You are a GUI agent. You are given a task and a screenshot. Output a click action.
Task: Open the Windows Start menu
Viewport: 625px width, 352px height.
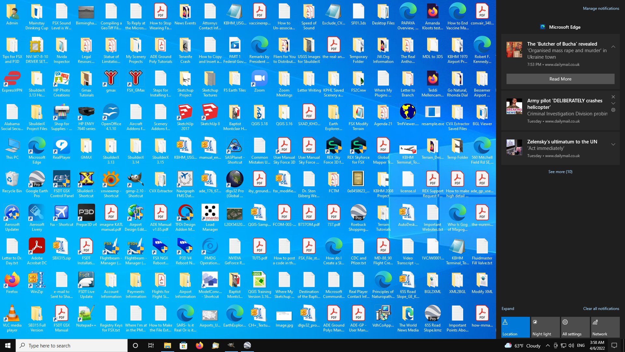pos(8,345)
